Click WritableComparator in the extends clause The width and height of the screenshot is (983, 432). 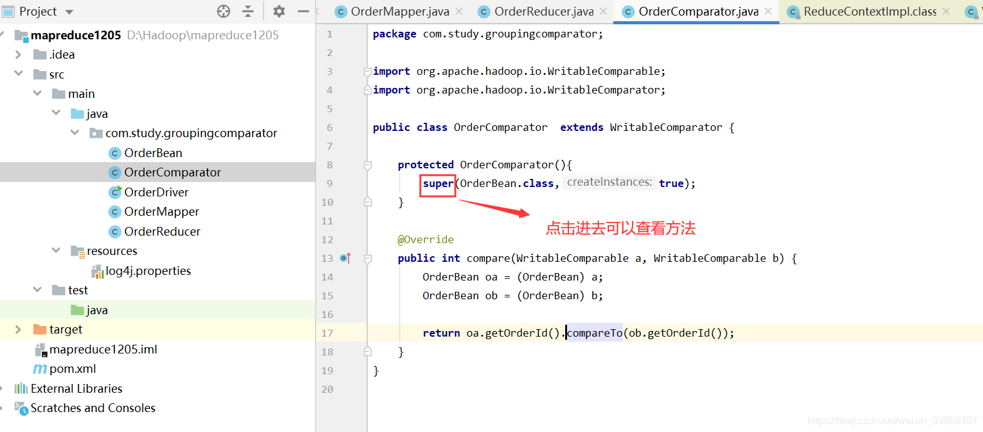(x=666, y=127)
